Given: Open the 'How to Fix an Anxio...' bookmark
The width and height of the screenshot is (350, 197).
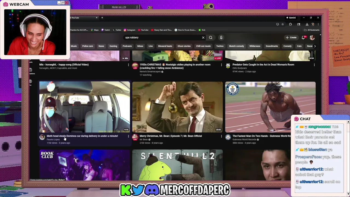Looking at the screenshot, I should click(x=185, y=30).
